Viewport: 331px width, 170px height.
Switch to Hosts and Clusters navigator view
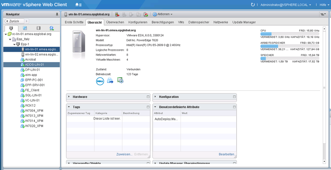pyautogui.click(x=11, y=28)
